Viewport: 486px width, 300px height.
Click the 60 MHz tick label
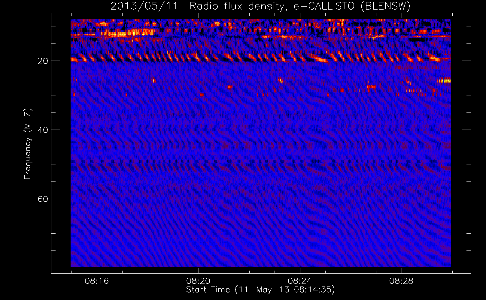[43, 199]
